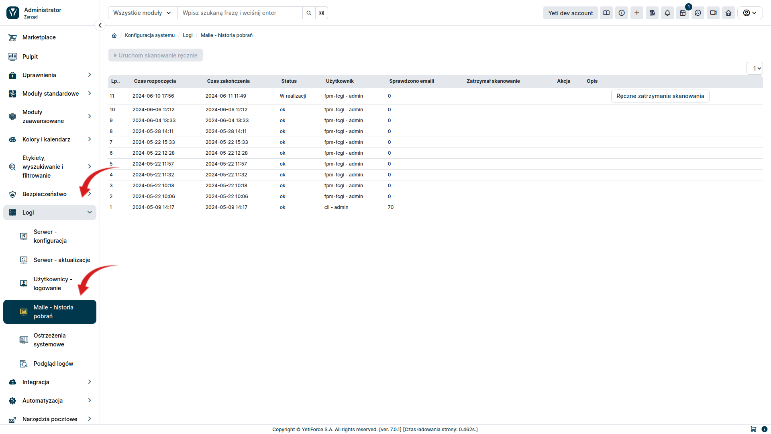Screen dimensions: 771x434
Task: Click the cli - admin user cell
Action: [x=337, y=207]
